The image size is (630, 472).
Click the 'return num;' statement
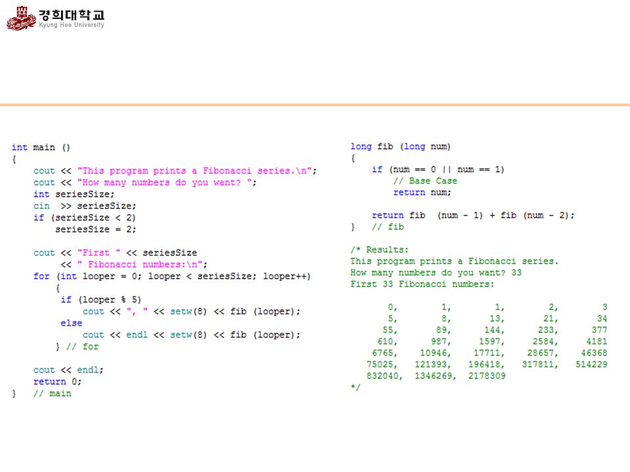[x=422, y=192]
